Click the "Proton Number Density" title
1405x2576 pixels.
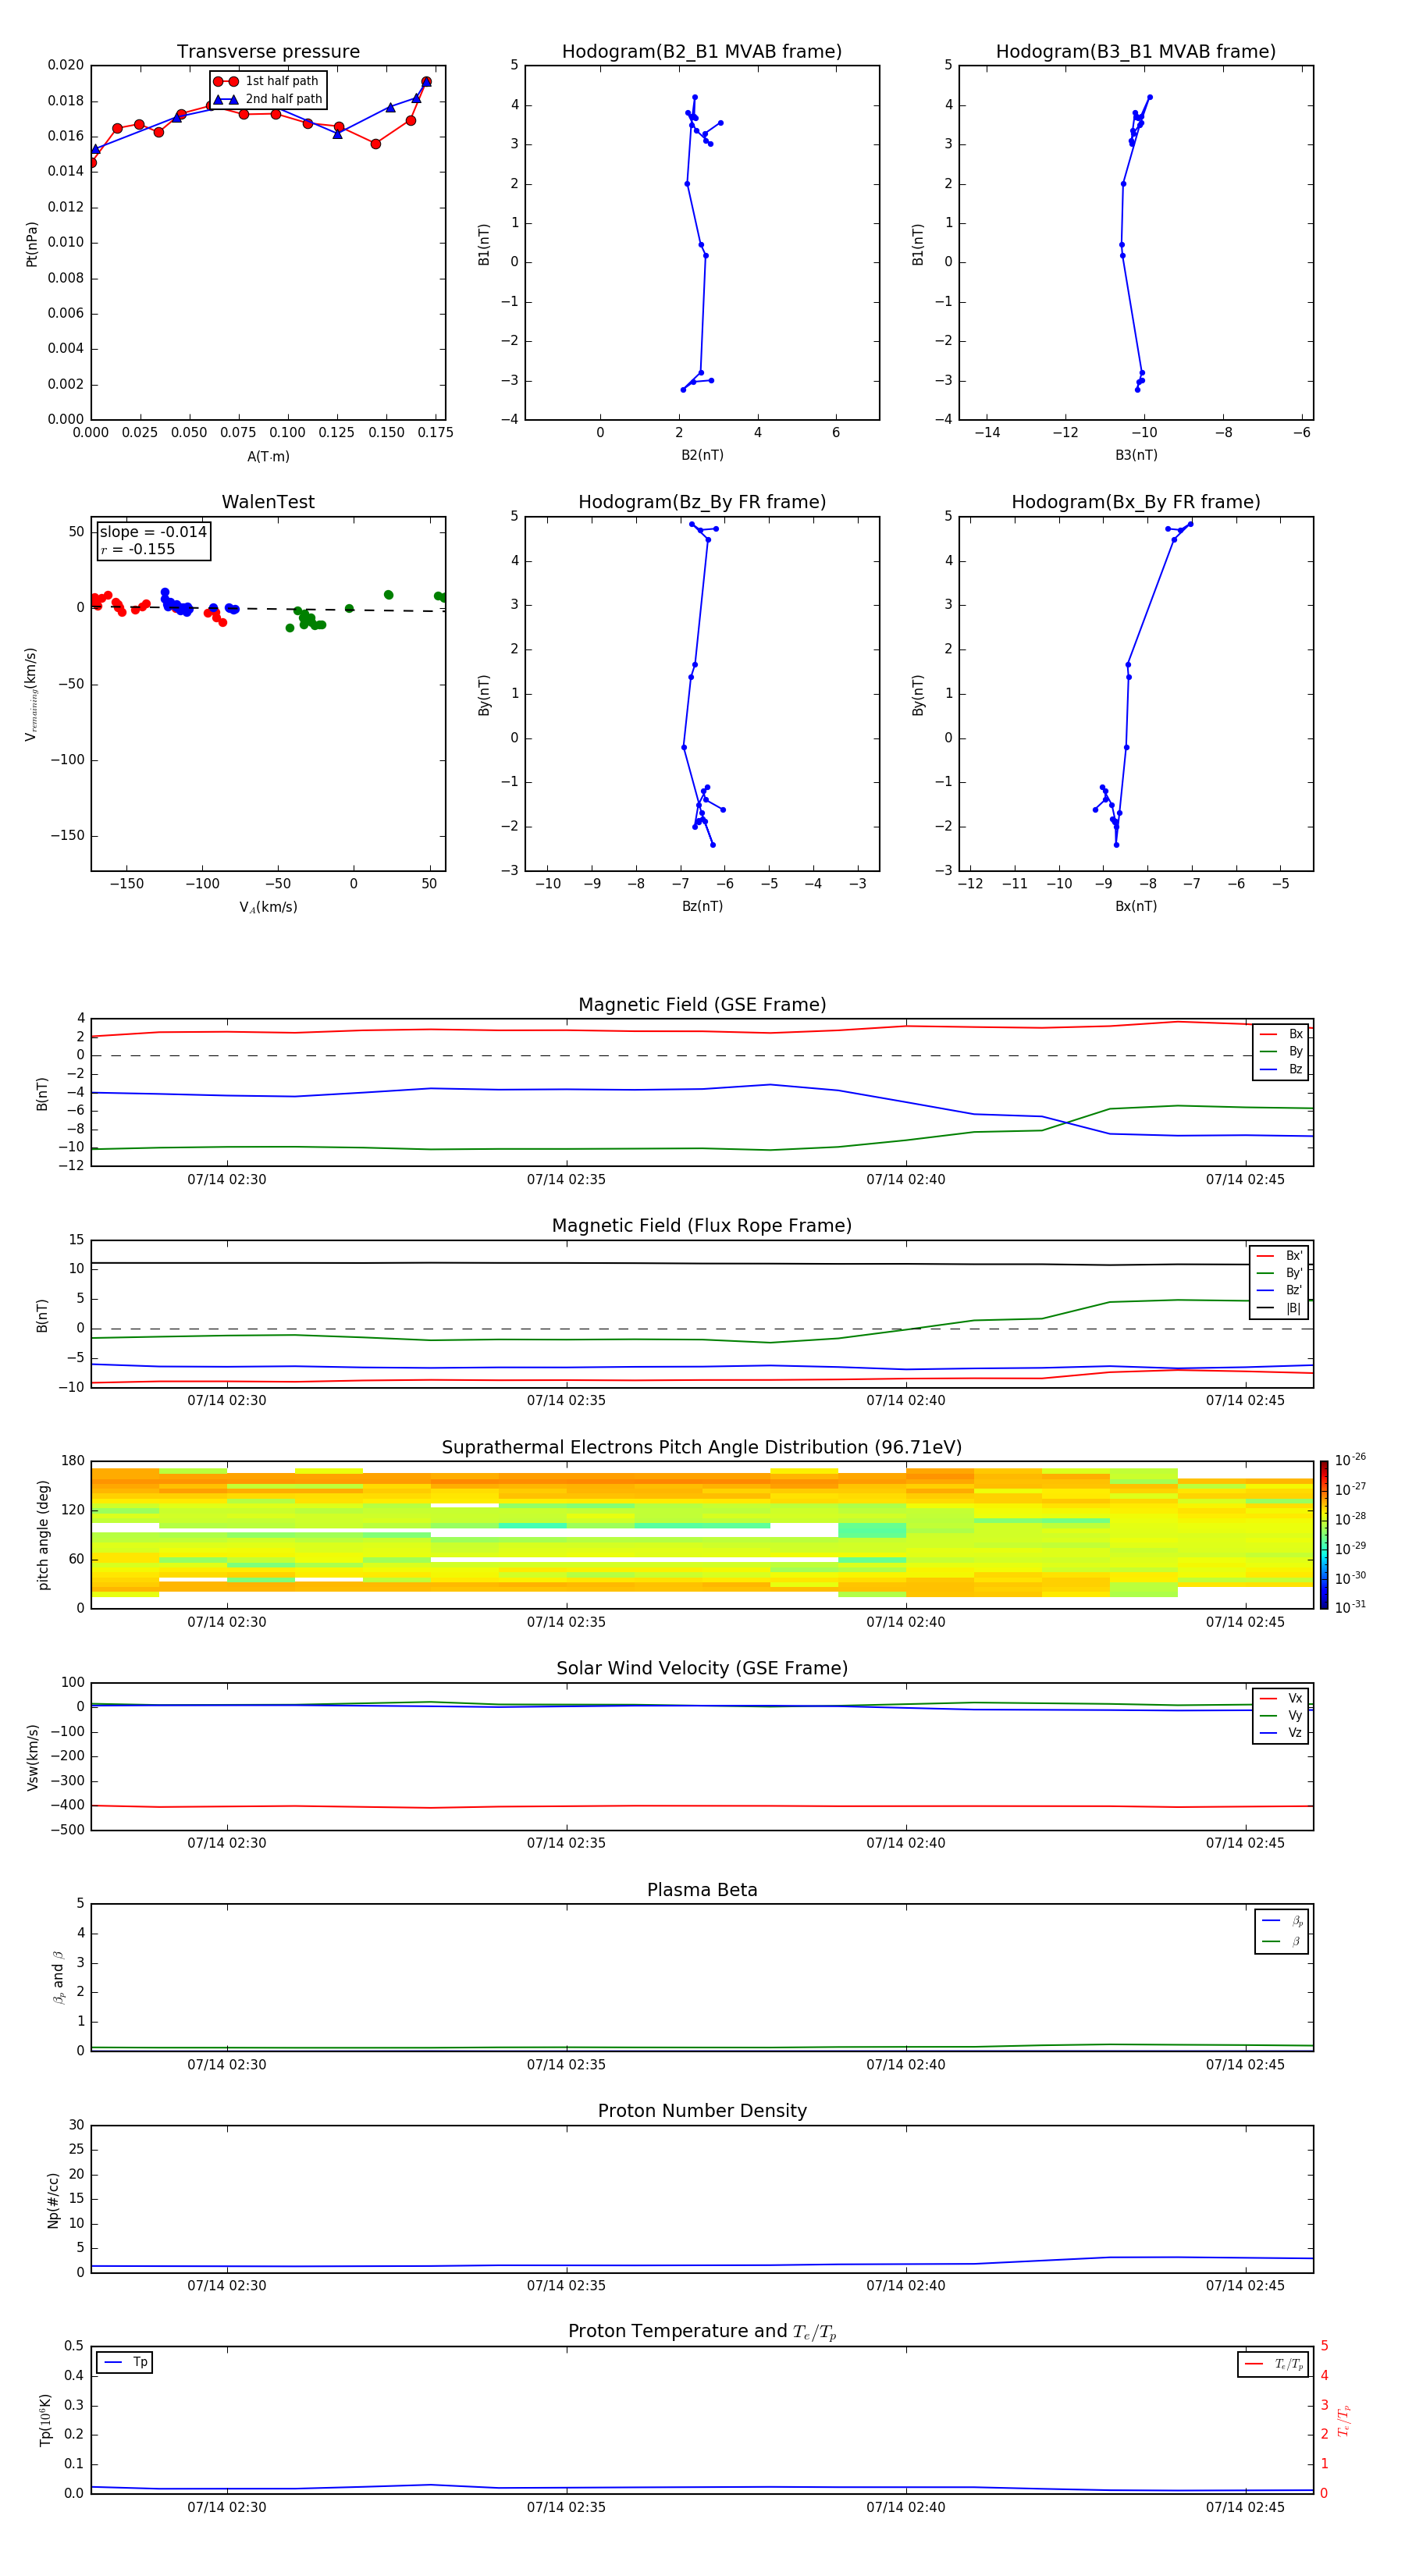coord(702,2111)
